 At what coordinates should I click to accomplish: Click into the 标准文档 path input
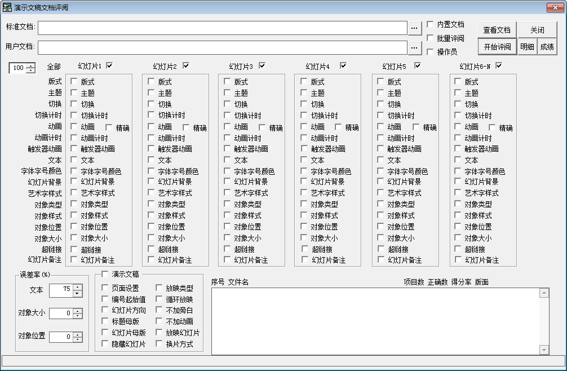(x=222, y=28)
